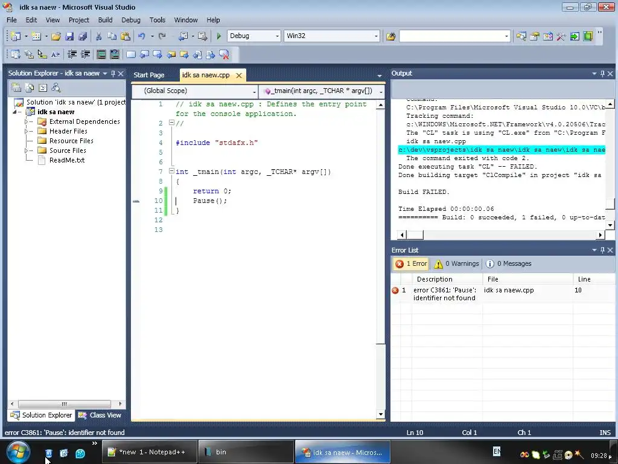This screenshot has height=464, width=618.
Task: Click the code editor vertical scroll-down arrow
Action: pyautogui.click(x=380, y=414)
